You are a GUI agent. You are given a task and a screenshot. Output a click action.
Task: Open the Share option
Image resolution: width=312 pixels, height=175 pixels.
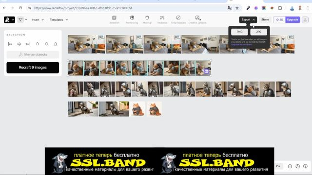(x=265, y=19)
